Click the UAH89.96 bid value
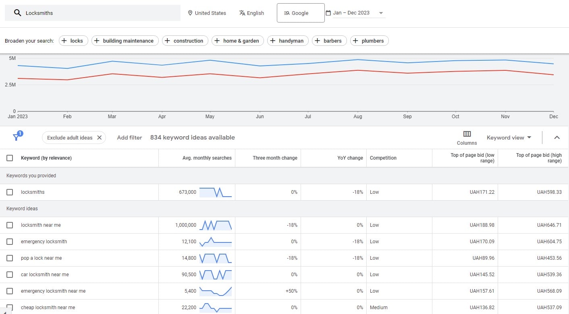Screen dimensions: 569x314 (x=483, y=258)
